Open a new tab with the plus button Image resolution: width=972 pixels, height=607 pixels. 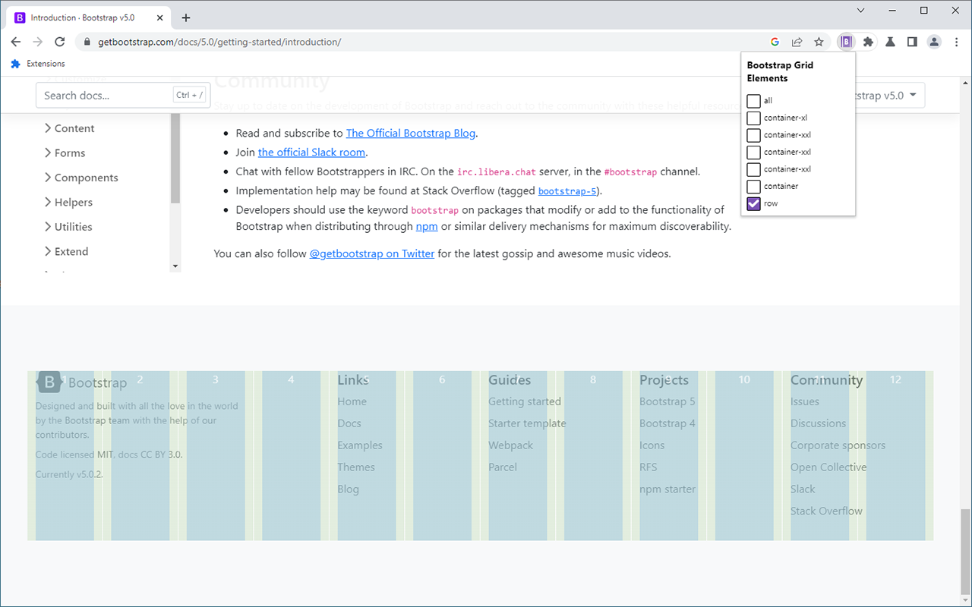pyautogui.click(x=186, y=17)
